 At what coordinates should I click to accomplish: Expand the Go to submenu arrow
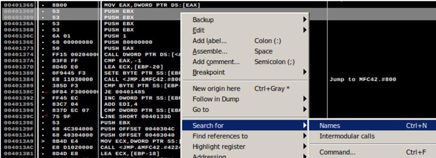click(305, 110)
